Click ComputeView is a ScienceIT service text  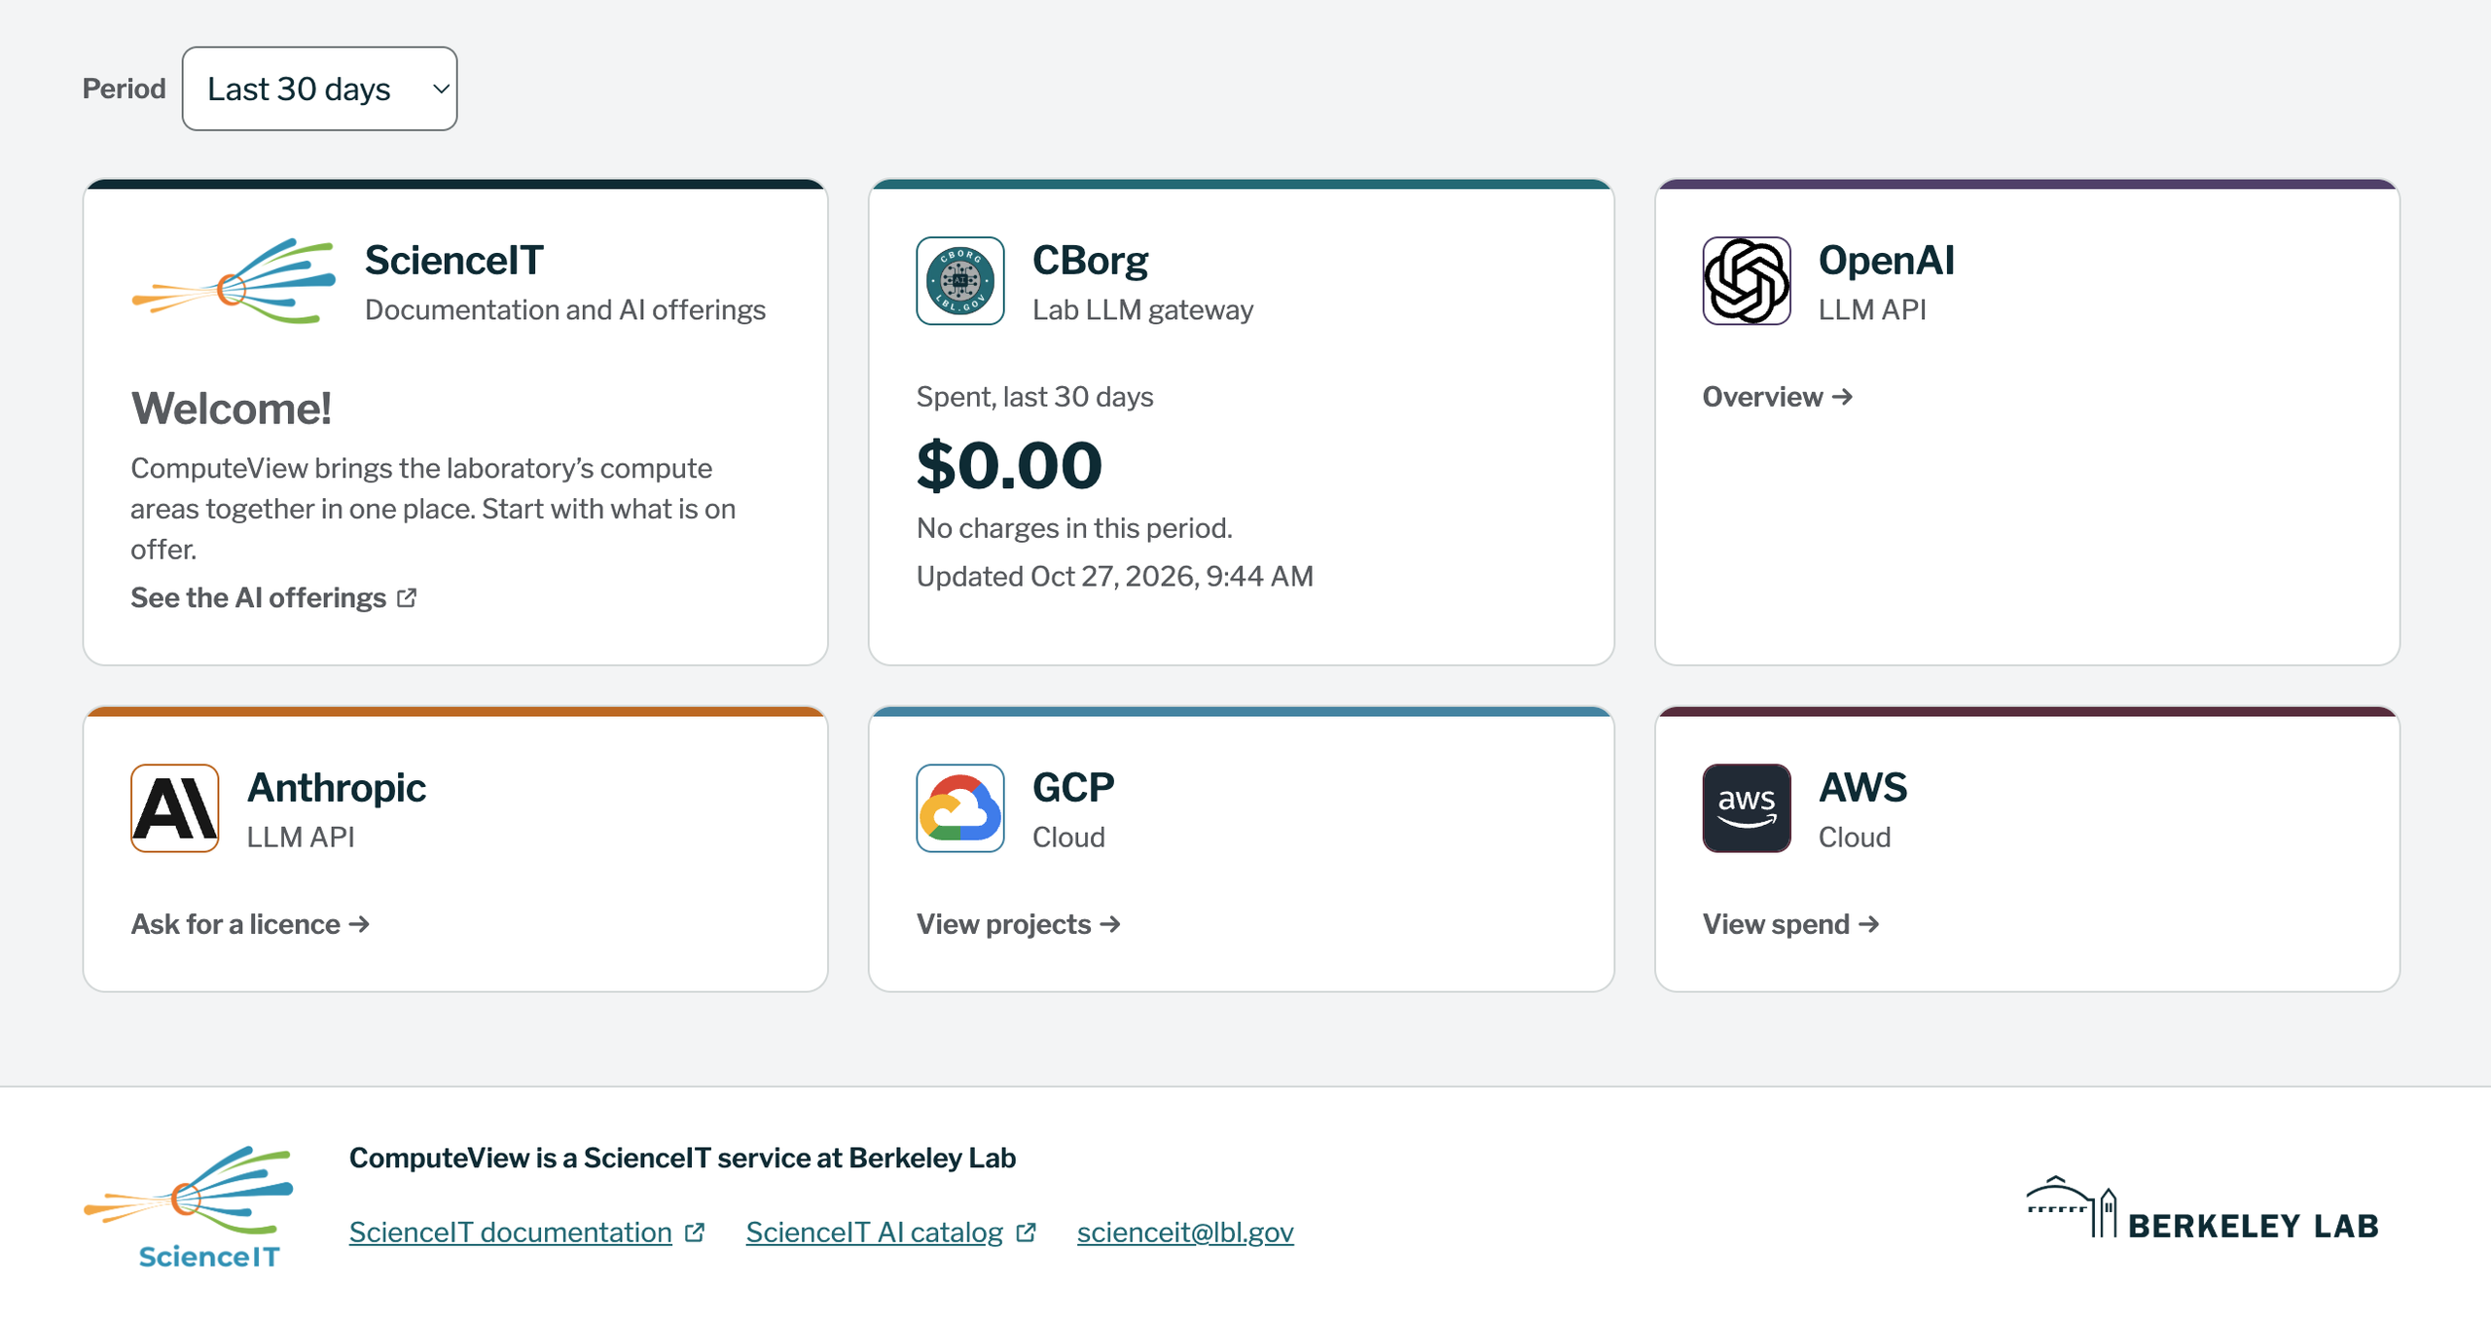[683, 1158]
